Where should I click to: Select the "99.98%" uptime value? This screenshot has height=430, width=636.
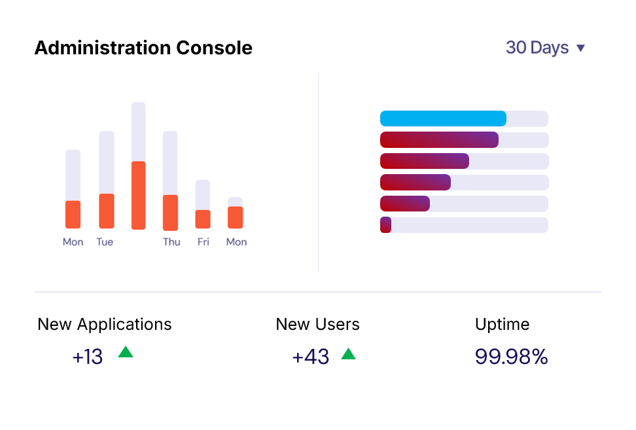pos(512,357)
